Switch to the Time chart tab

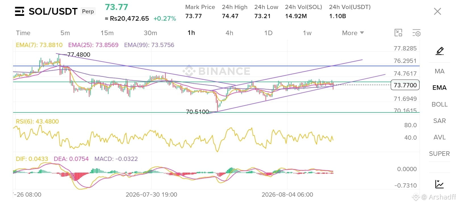(x=23, y=33)
